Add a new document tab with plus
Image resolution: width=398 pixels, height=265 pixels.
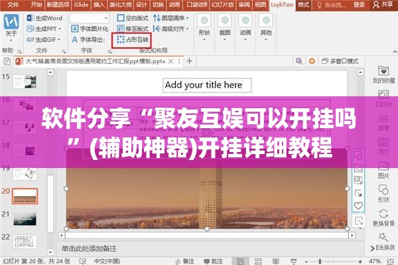tap(189, 61)
